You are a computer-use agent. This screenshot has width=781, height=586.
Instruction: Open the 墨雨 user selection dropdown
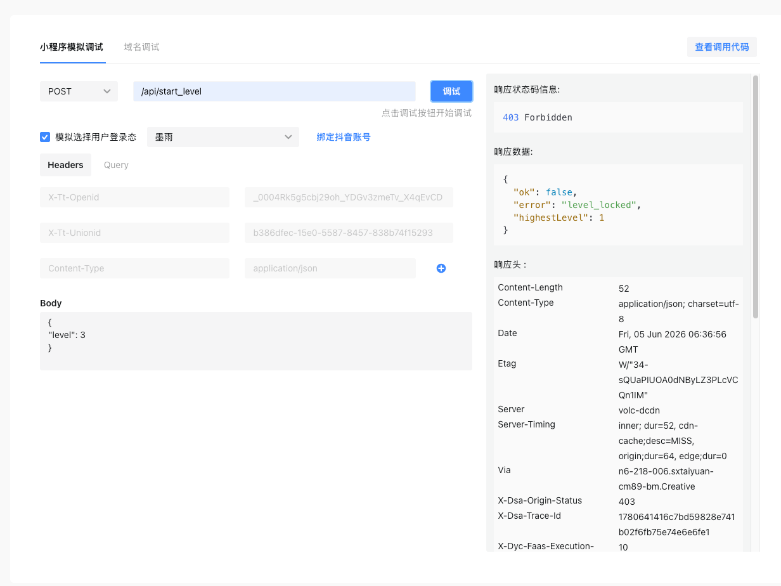click(223, 137)
